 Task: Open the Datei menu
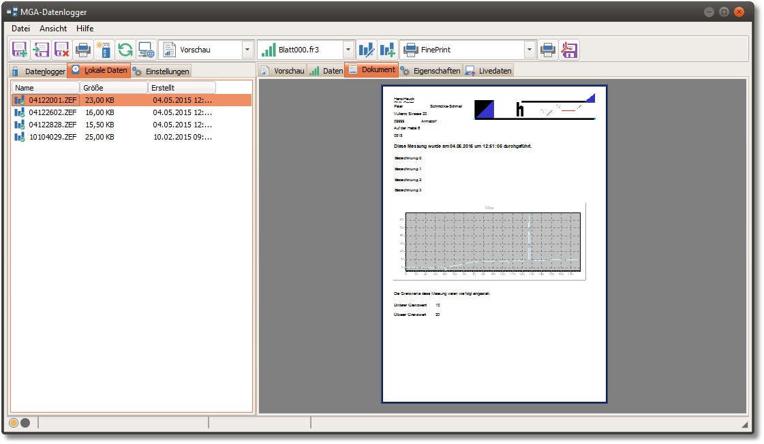(20, 28)
